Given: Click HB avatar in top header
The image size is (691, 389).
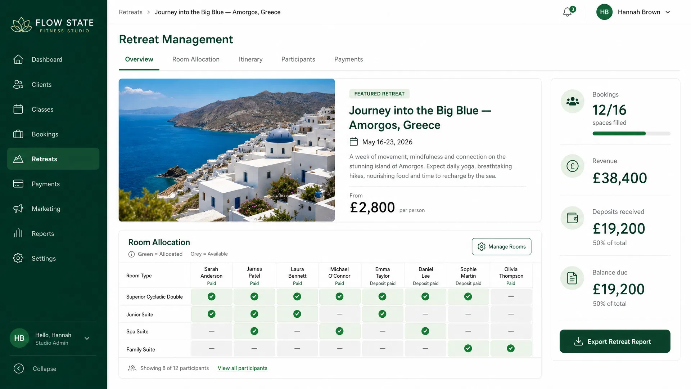Looking at the screenshot, I should tap(604, 12).
